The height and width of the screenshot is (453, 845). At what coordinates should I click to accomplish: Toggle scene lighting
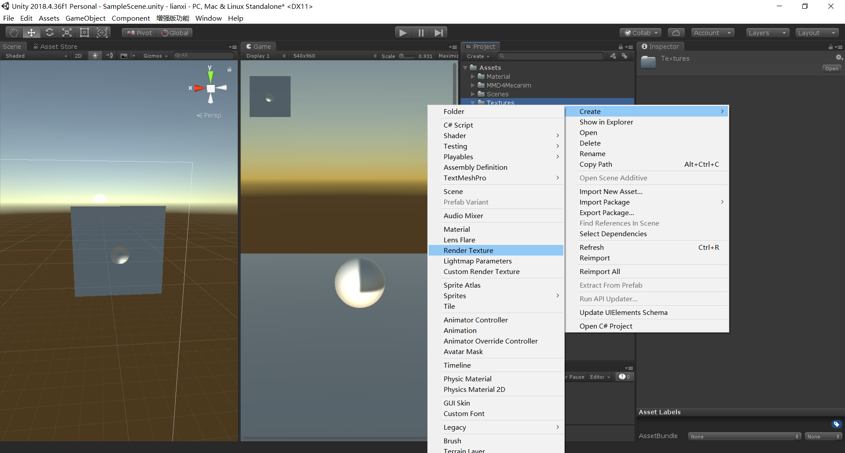[x=95, y=55]
